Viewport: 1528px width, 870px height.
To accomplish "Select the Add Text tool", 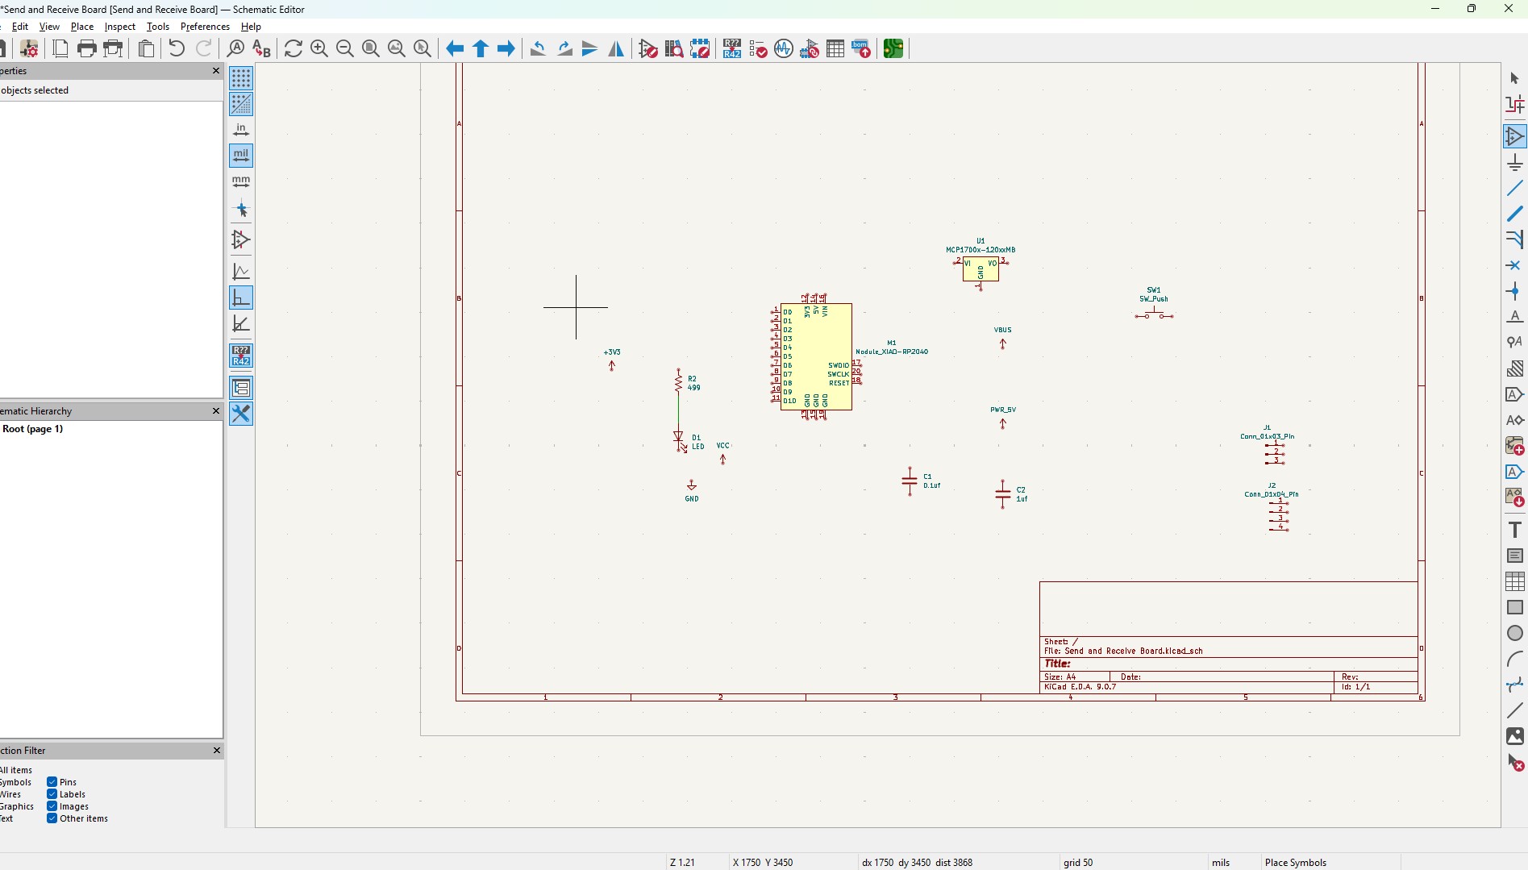I will 1514,530.
